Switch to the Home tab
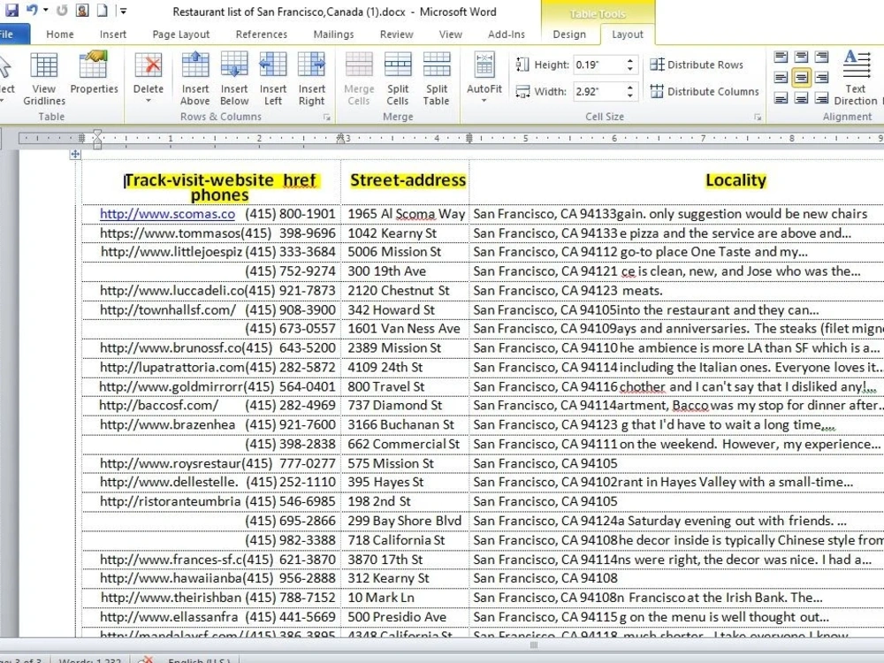 point(60,34)
